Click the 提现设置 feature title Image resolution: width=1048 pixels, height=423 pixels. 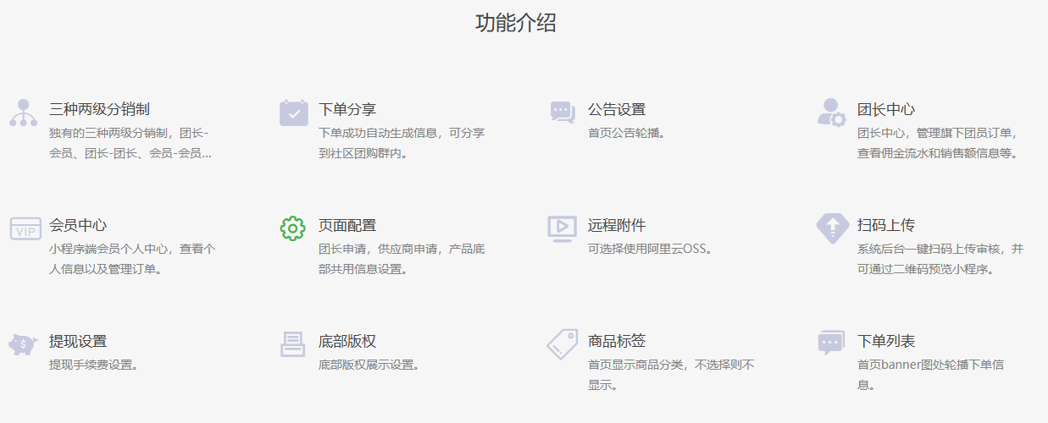78,341
